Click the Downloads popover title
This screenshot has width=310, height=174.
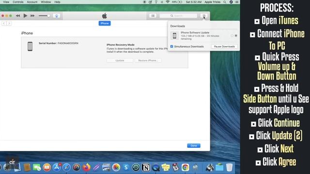tap(178, 26)
